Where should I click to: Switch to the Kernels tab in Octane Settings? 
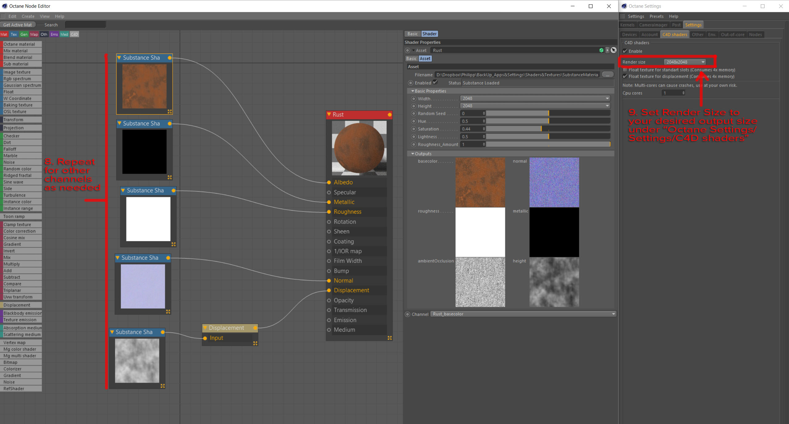click(x=627, y=25)
